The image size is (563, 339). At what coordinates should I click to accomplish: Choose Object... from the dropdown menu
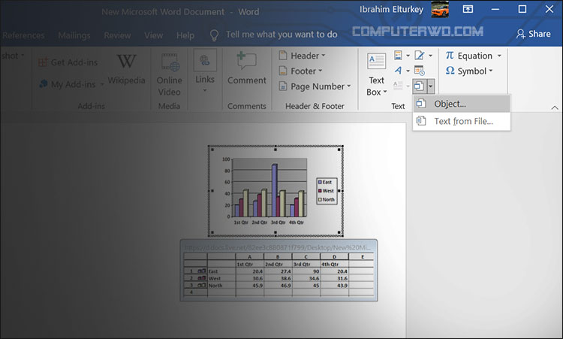click(x=462, y=104)
